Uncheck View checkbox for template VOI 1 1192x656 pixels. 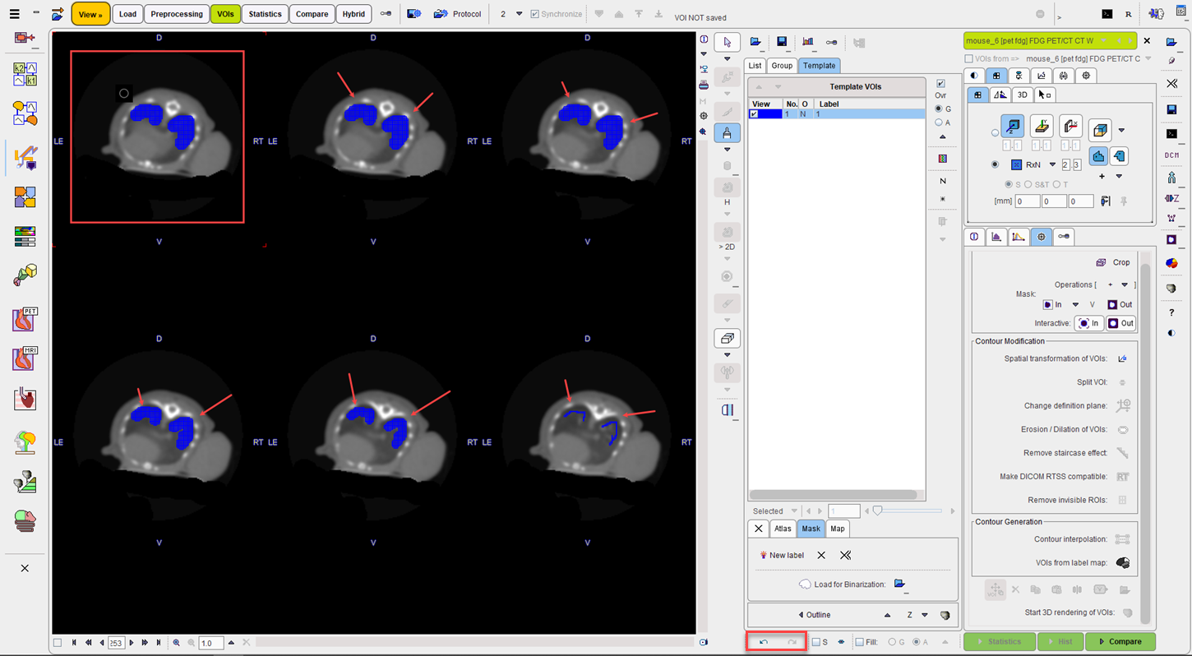754,114
